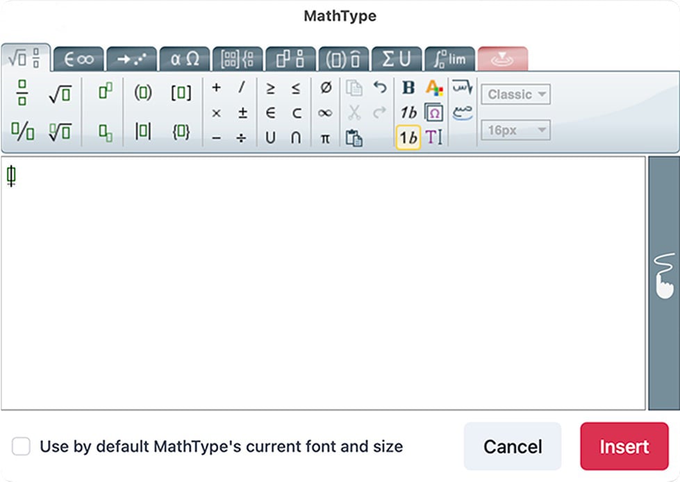680x482 pixels.
Task: Click the Paste clipboard icon
Action: pyautogui.click(x=354, y=138)
